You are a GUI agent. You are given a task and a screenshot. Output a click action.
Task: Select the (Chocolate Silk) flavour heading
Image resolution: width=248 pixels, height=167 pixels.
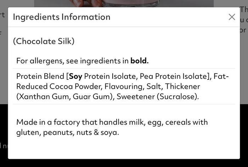(x=44, y=41)
